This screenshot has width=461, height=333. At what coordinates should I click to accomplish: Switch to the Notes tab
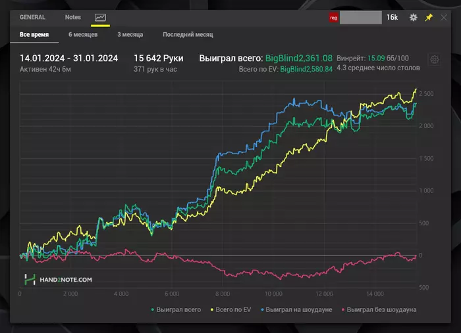click(73, 17)
